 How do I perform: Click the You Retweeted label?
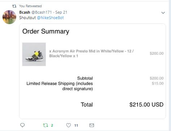30,6
